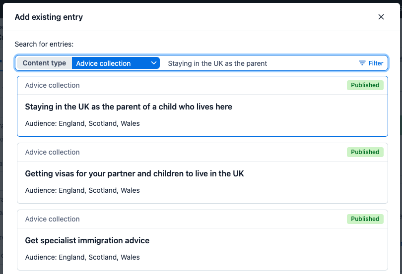Click Audience line under Getting visas entry
402x274 pixels.
pyautogui.click(x=82, y=190)
